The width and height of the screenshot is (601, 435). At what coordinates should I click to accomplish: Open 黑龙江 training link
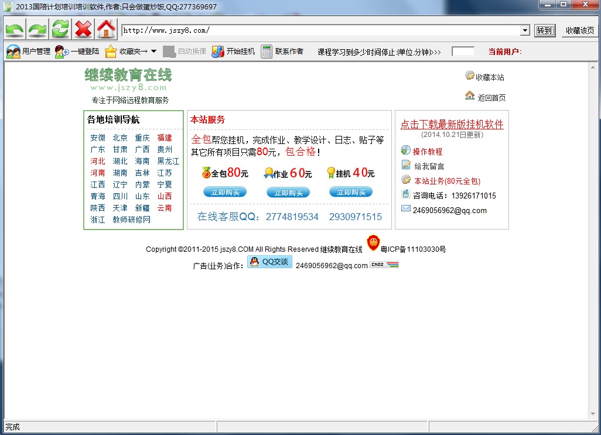click(168, 161)
